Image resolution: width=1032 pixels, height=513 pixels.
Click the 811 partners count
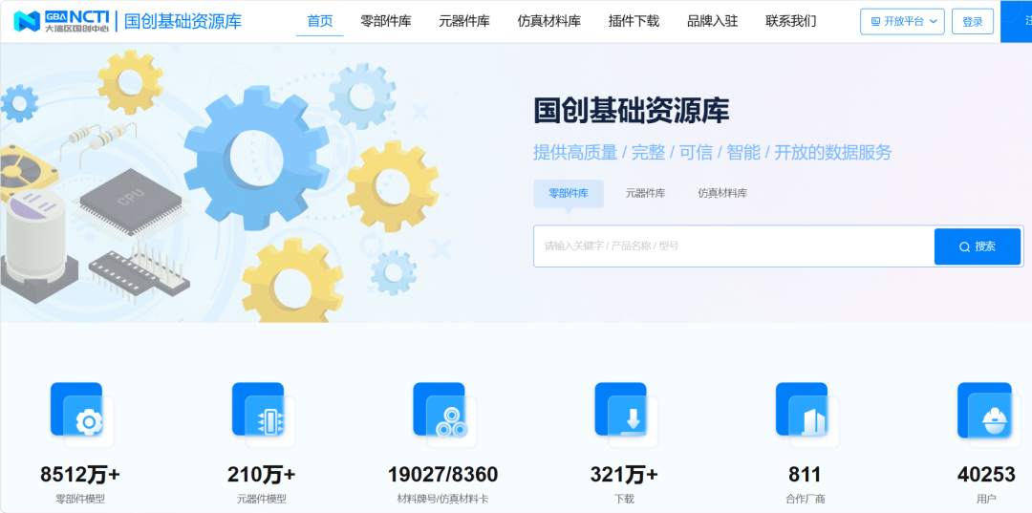click(805, 474)
